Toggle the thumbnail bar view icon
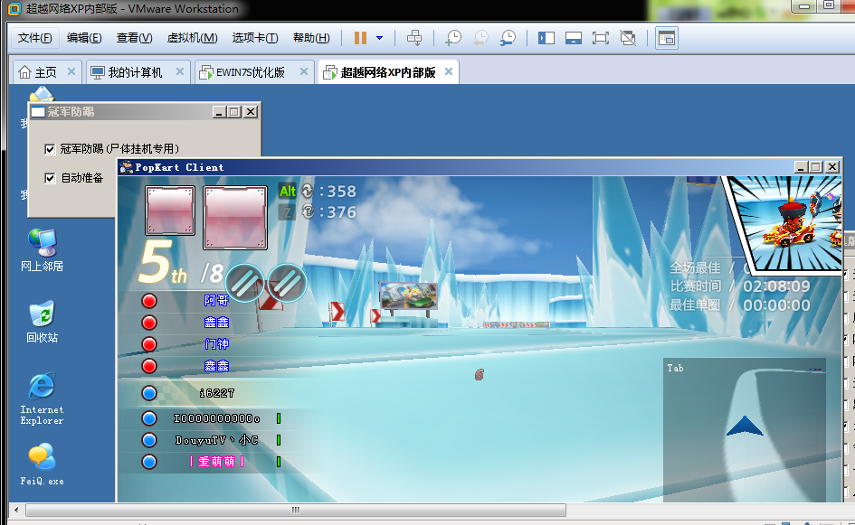The height and width of the screenshot is (525, 855). point(573,38)
